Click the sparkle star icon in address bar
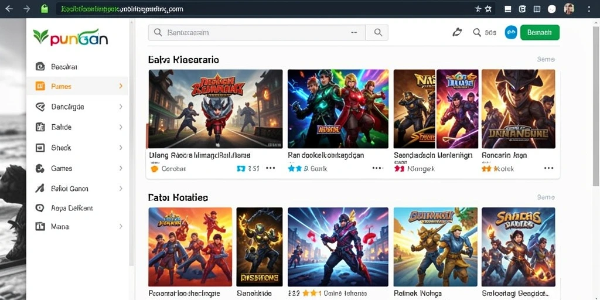Screen dimensions: 600x300 (478, 9)
